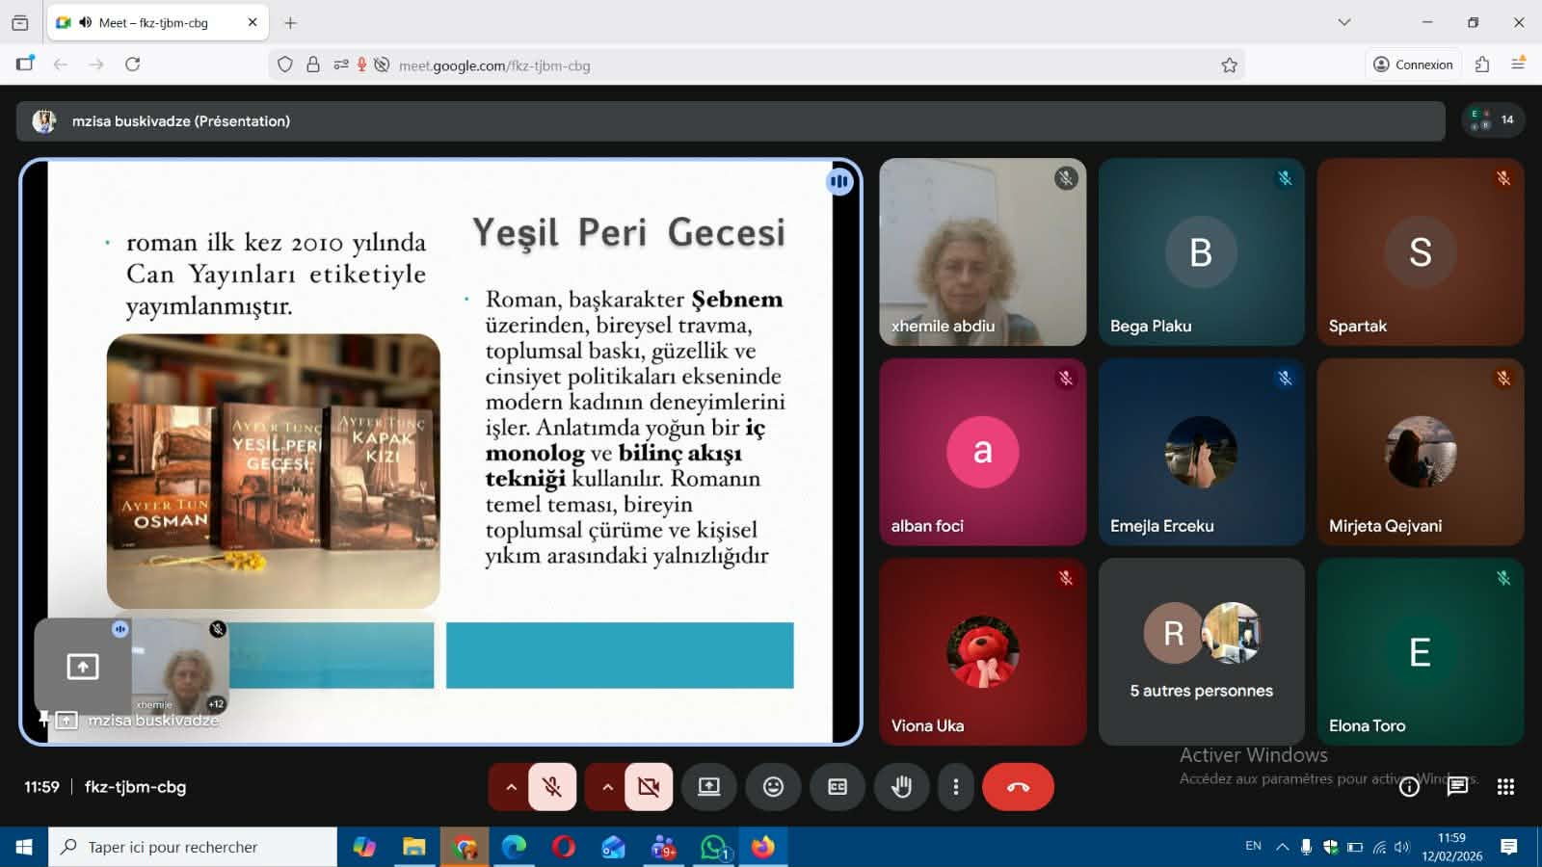Raise your hand in the meeting
Viewport: 1542px width, 867px height.
click(901, 787)
